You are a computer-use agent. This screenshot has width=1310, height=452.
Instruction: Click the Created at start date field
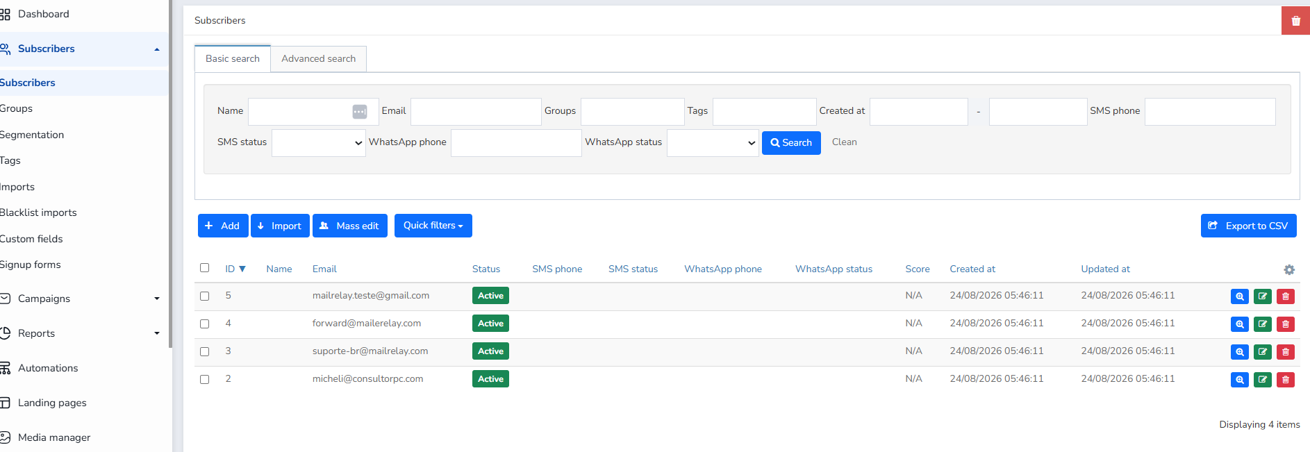tap(919, 112)
